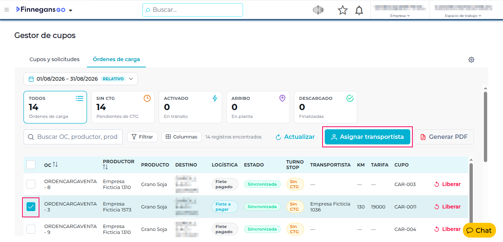Click the RELATIVO tag in date range
The image size is (503, 242).
[113, 79]
